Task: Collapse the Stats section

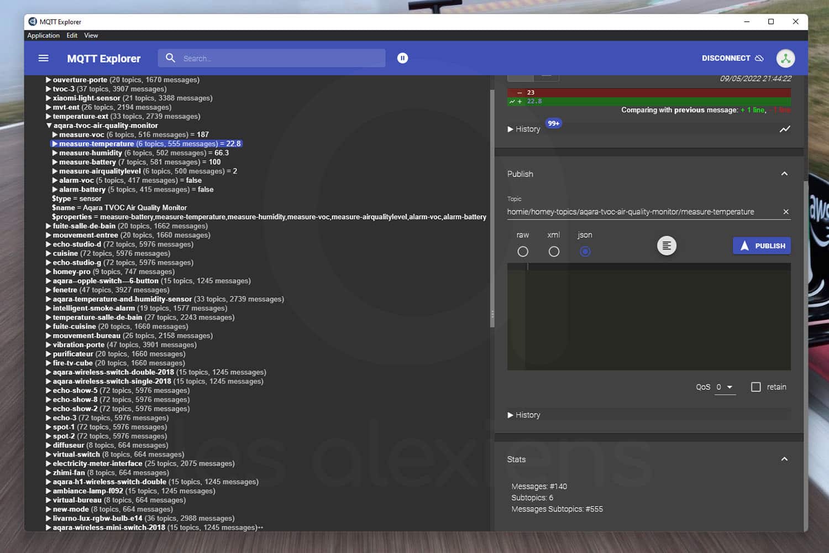Action: coord(784,459)
